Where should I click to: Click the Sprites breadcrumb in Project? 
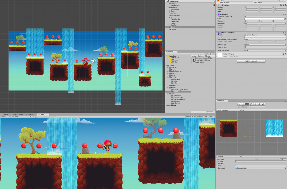pyautogui.click(x=201, y=56)
